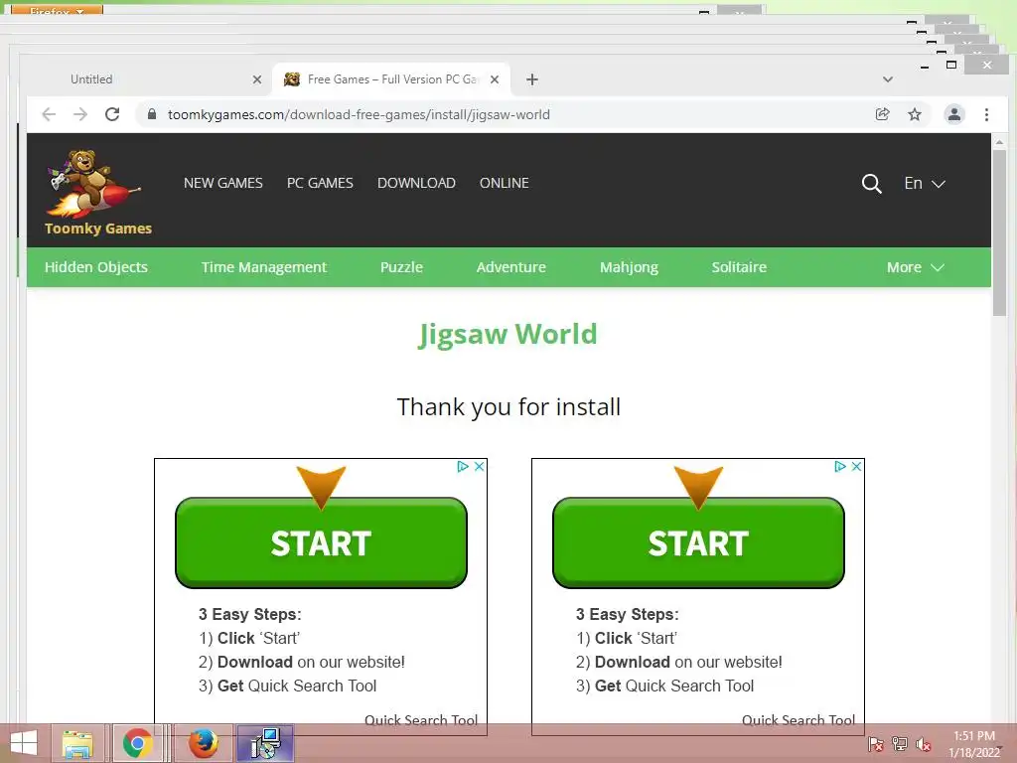Click left ad START button

tap(321, 543)
